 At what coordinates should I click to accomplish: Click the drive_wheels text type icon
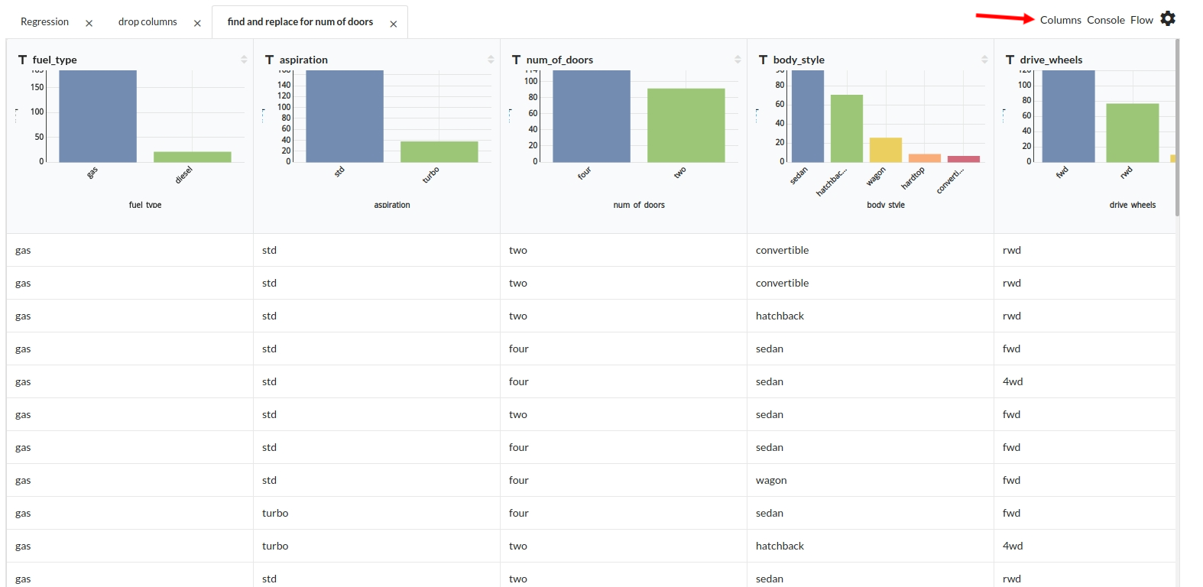tap(1010, 60)
